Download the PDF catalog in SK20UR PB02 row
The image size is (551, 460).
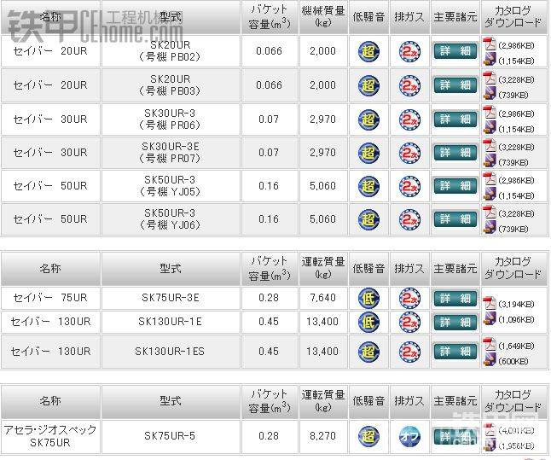coord(489,44)
